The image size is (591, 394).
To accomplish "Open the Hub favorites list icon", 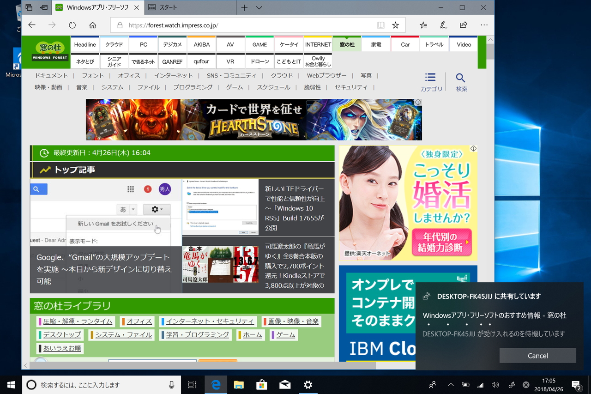I will pos(423,25).
